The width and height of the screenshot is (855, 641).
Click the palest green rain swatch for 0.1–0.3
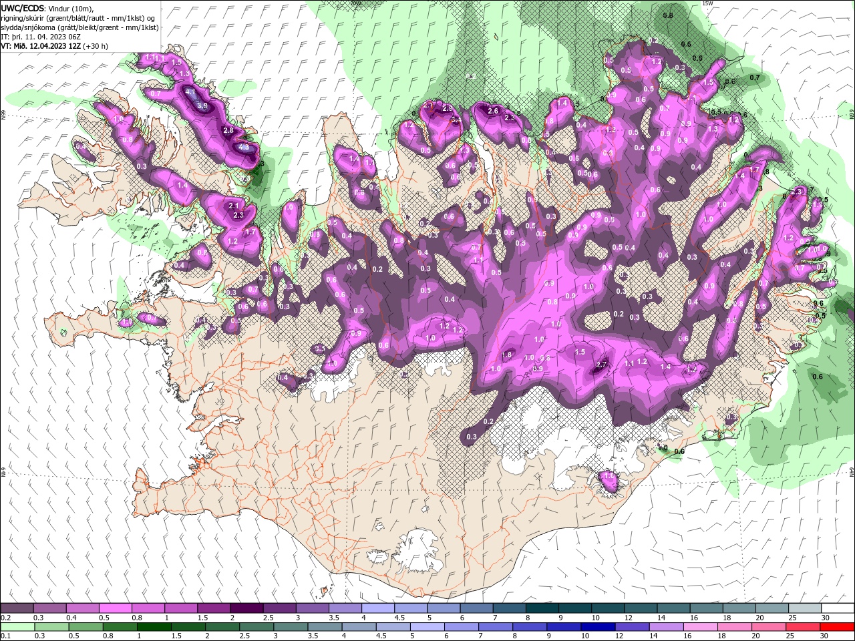click(x=17, y=627)
